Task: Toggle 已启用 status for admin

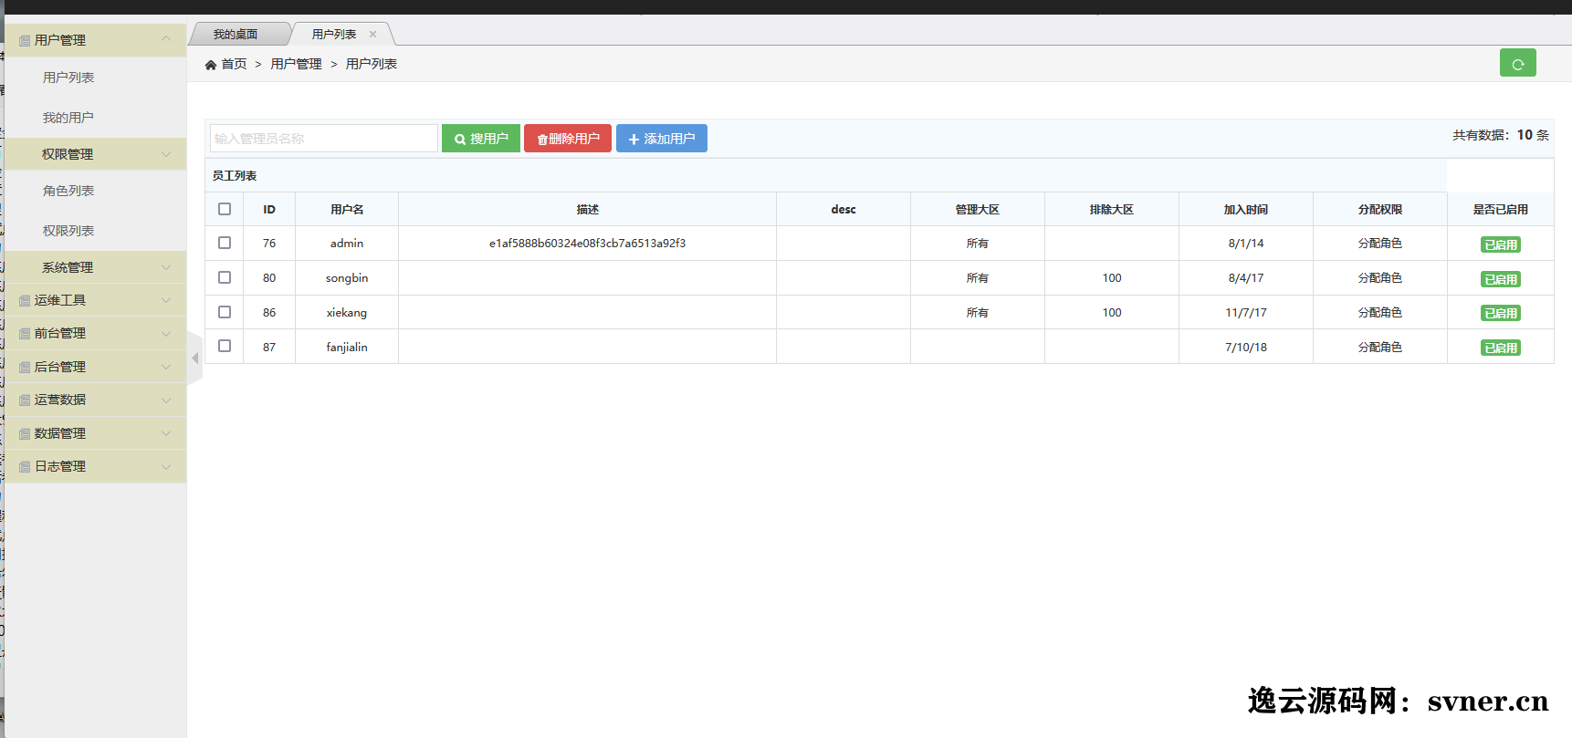Action: [x=1501, y=244]
